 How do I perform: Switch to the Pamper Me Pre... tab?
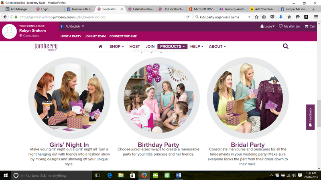294,9
